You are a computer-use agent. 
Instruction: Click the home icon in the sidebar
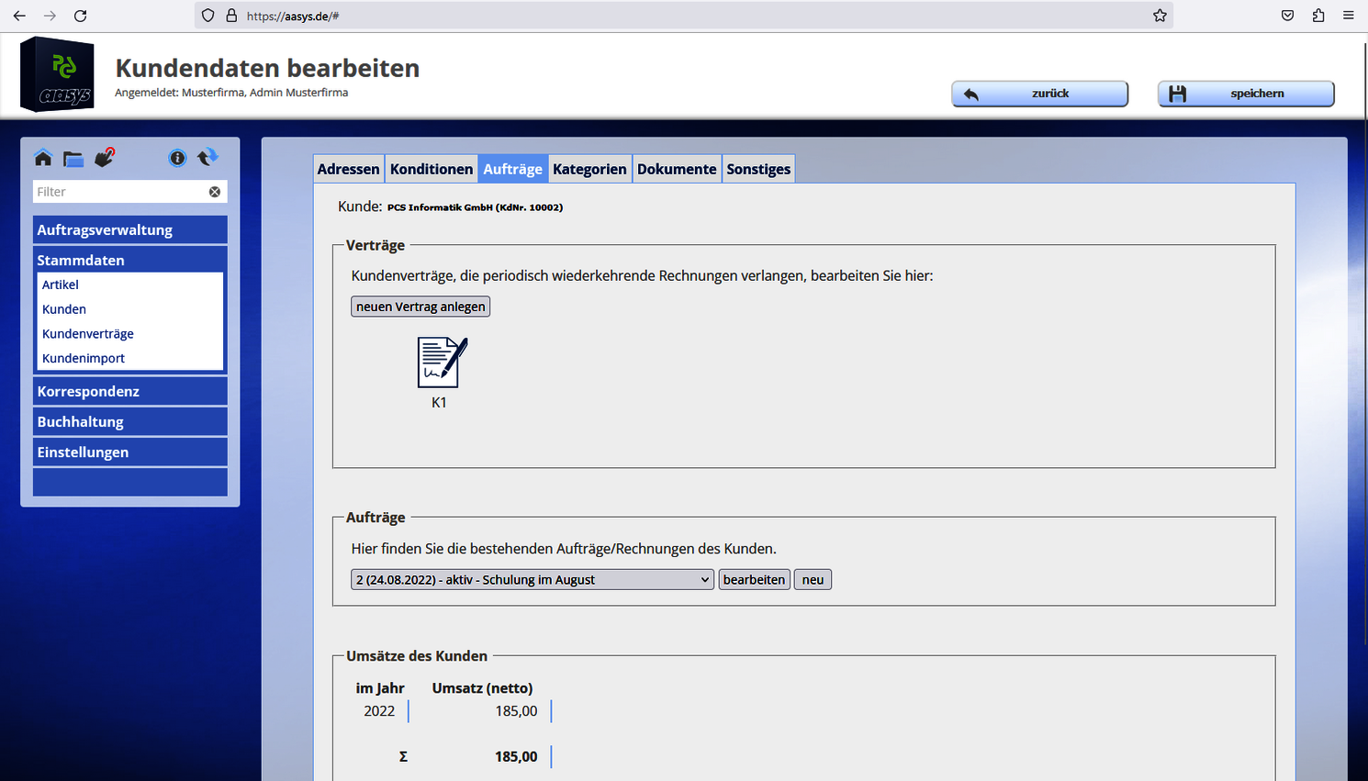(43, 158)
